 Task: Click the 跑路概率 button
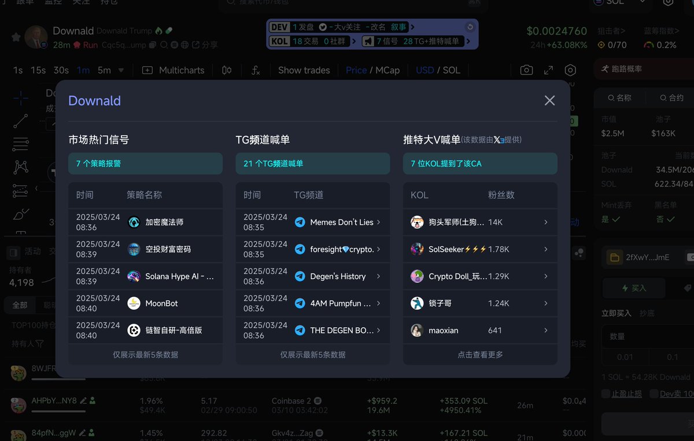(644, 69)
